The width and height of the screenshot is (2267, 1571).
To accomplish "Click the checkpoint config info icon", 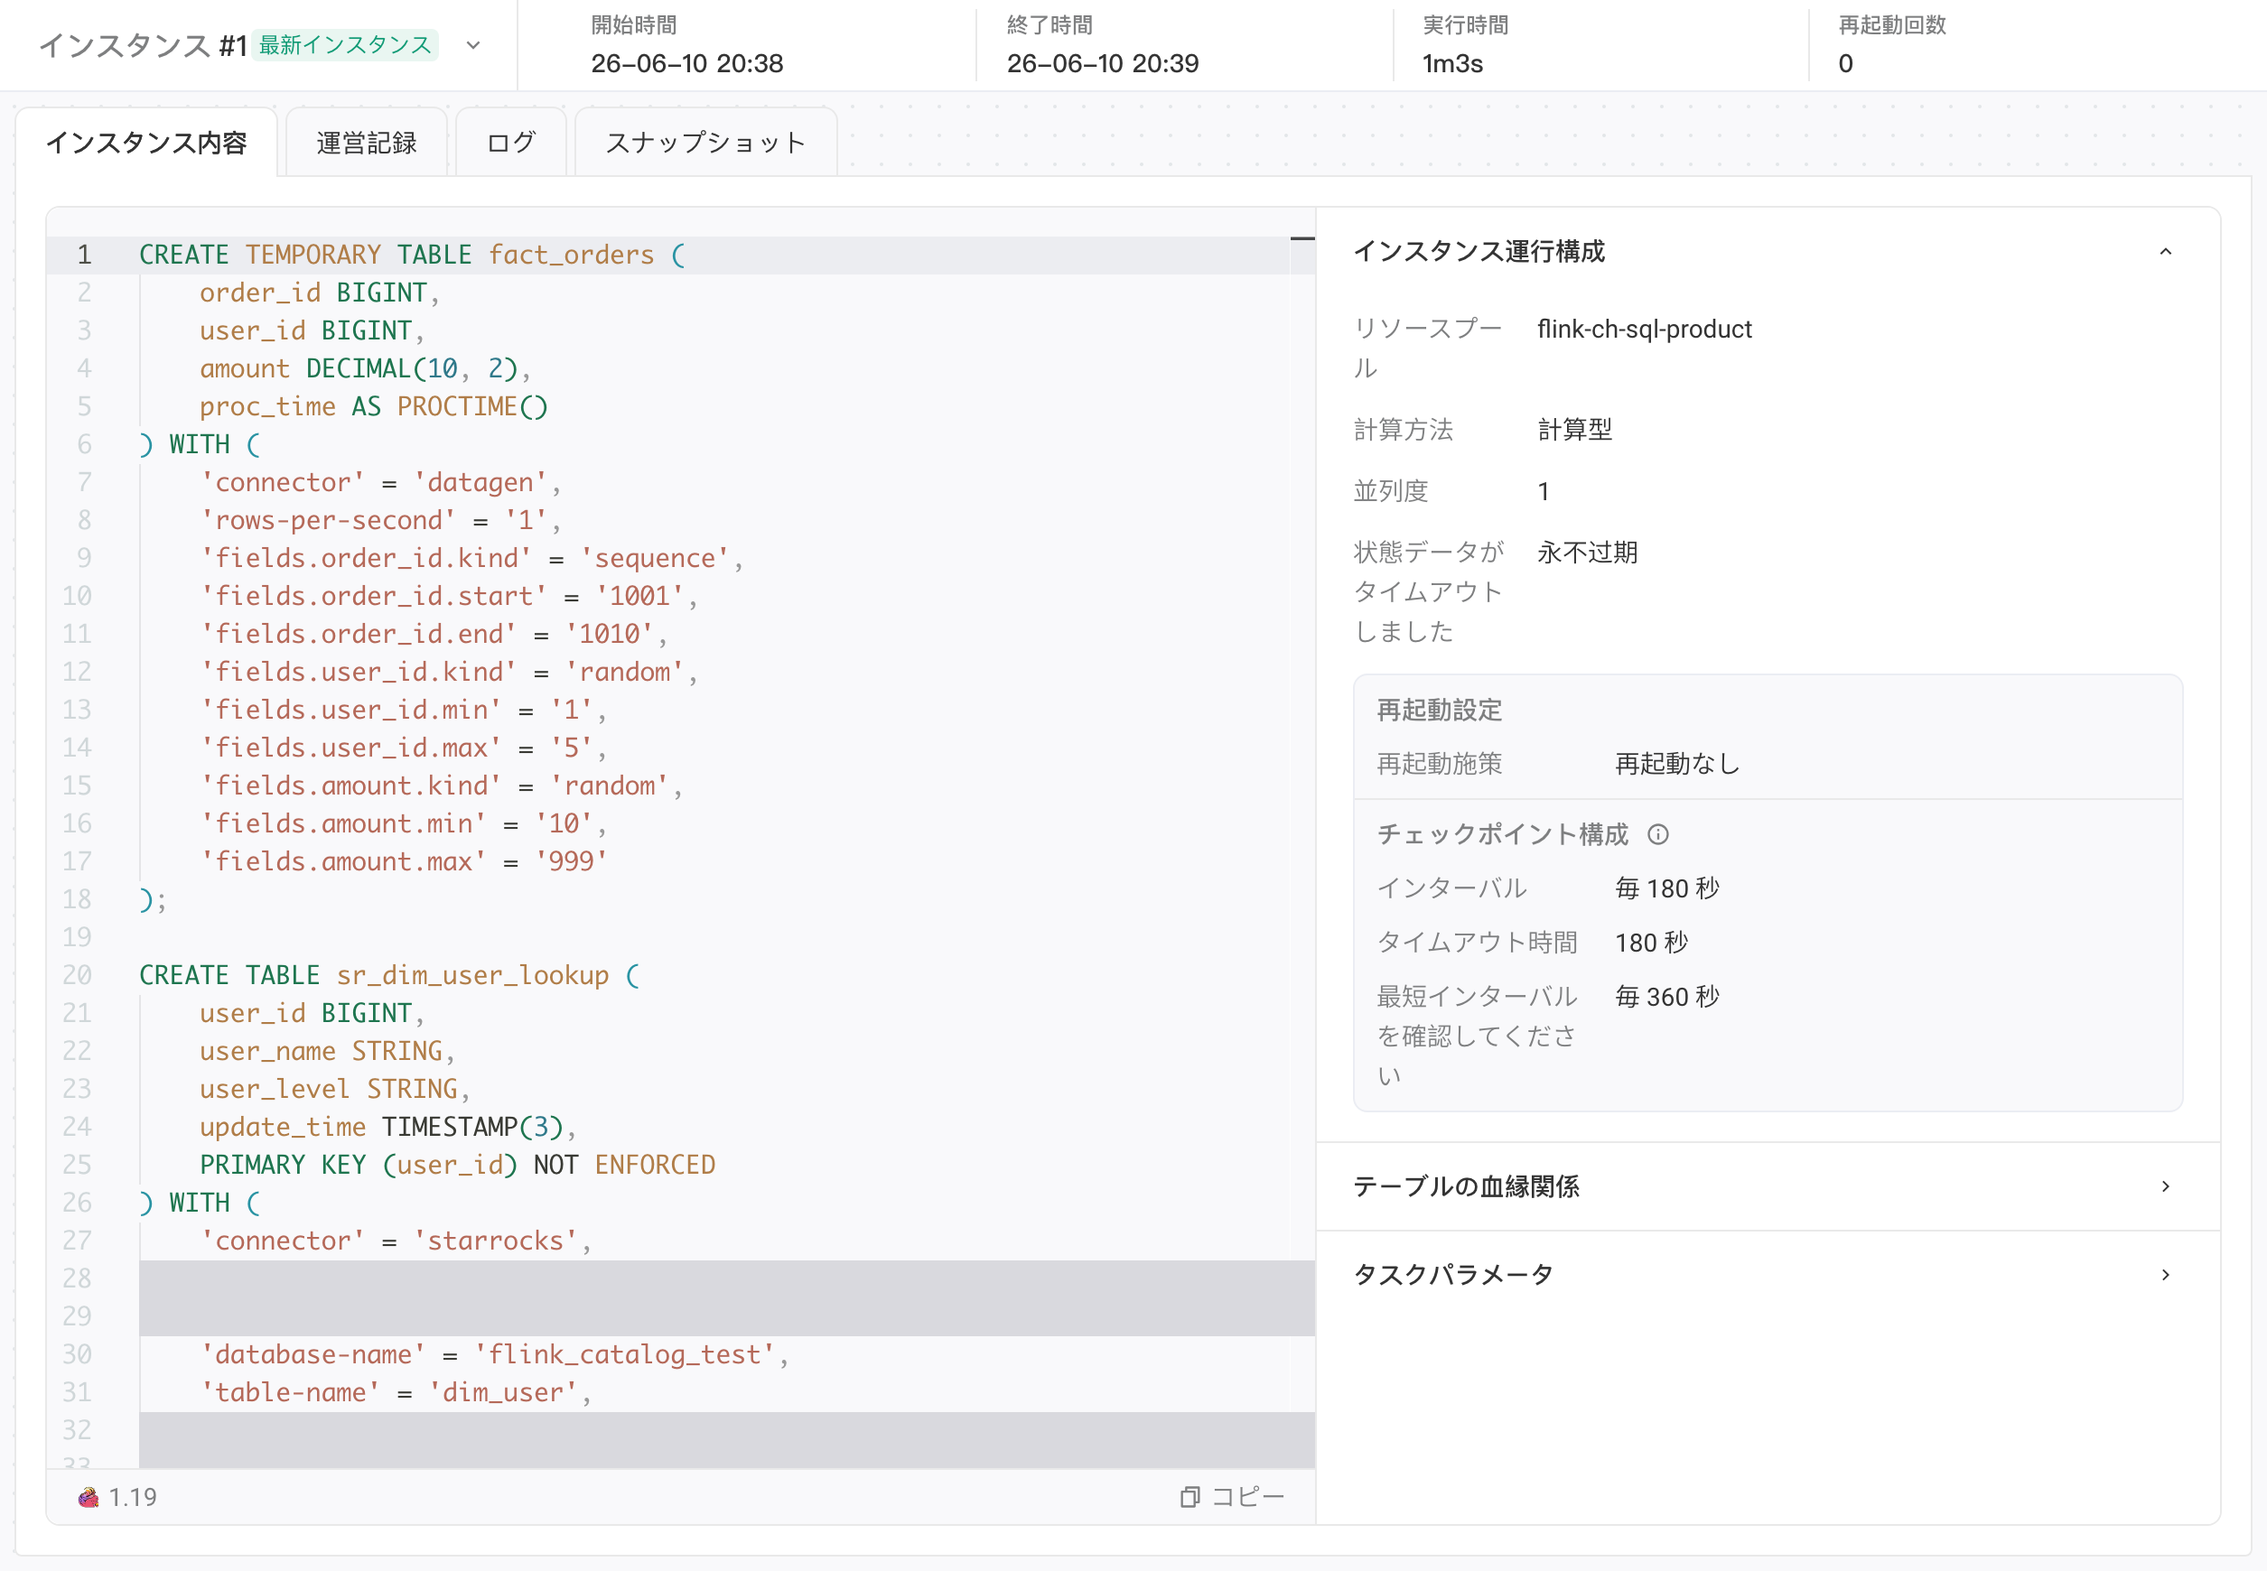I will 1658,835.
